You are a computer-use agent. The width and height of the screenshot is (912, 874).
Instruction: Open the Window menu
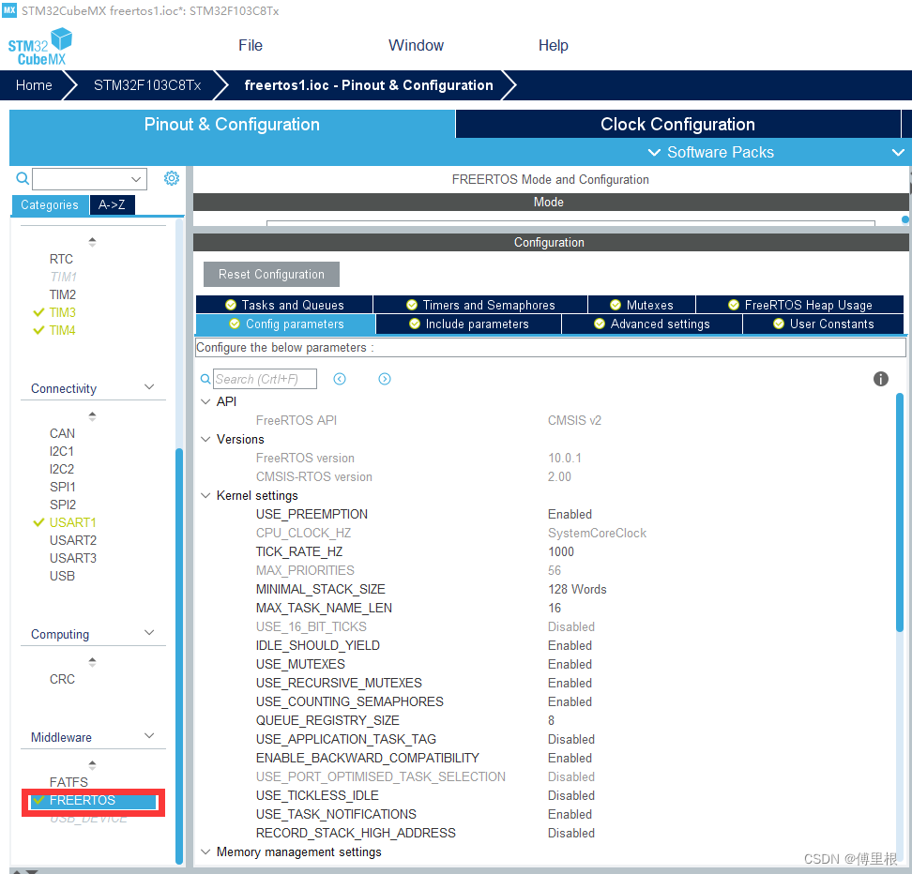pyautogui.click(x=416, y=45)
